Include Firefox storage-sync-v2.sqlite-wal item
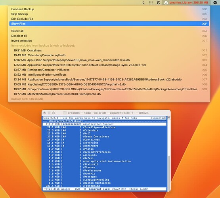Screen dimensions: 220x198 tap(109, 65)
